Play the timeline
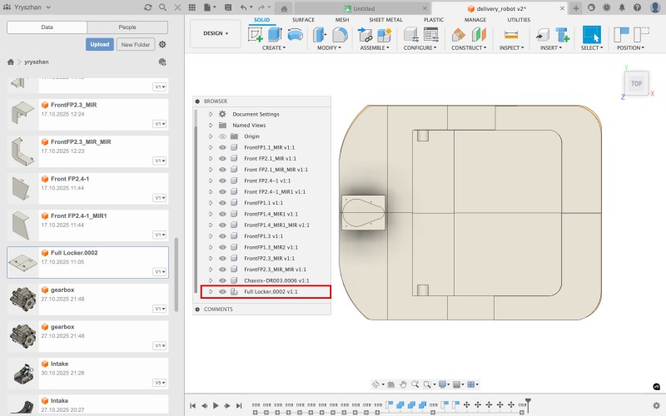666x416 pixels. 216,405
